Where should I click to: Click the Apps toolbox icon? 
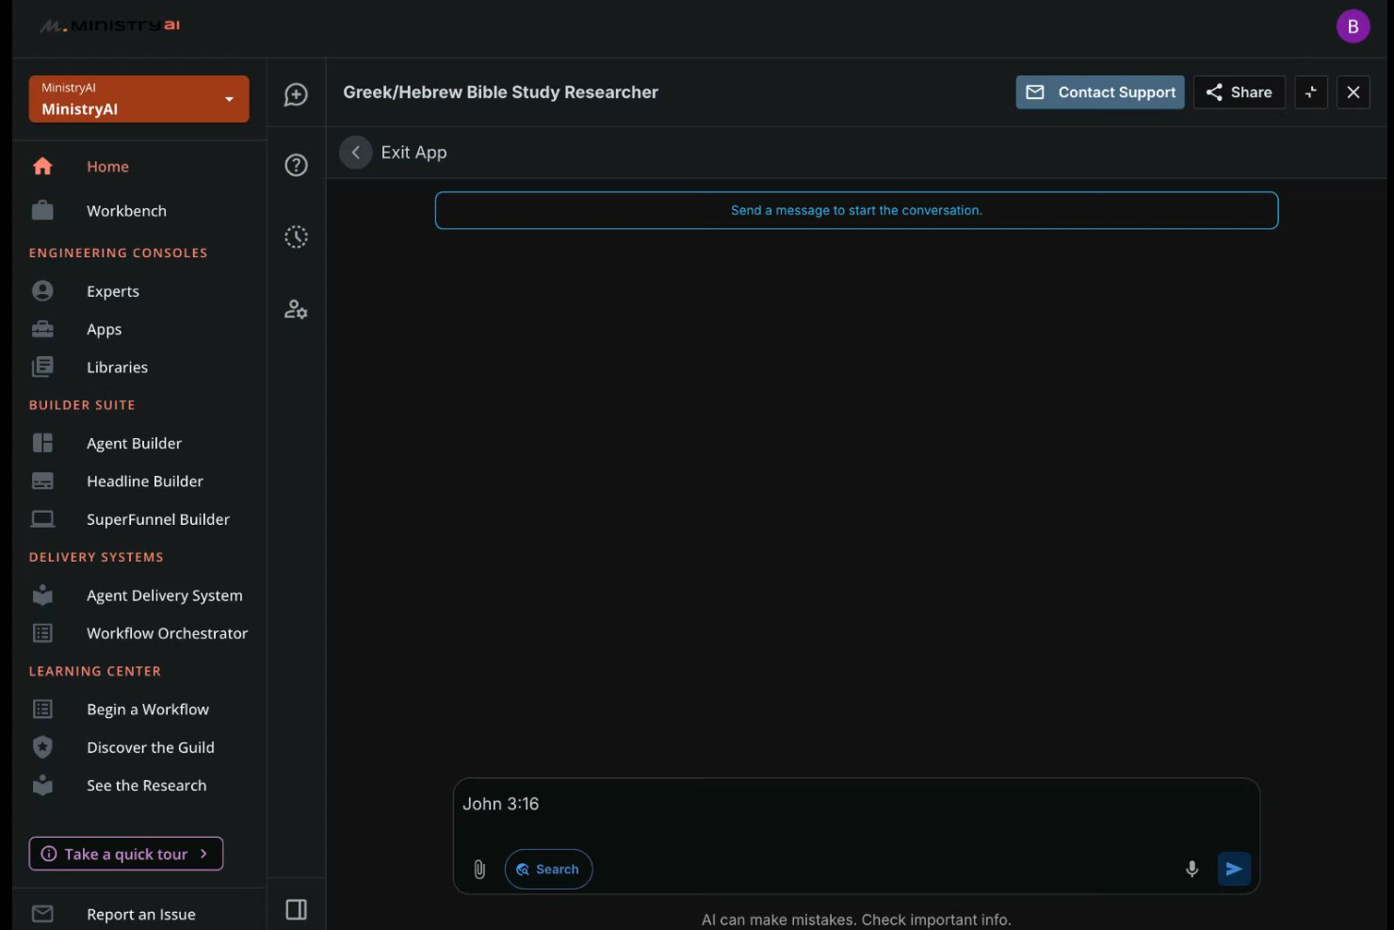(42, 329)
